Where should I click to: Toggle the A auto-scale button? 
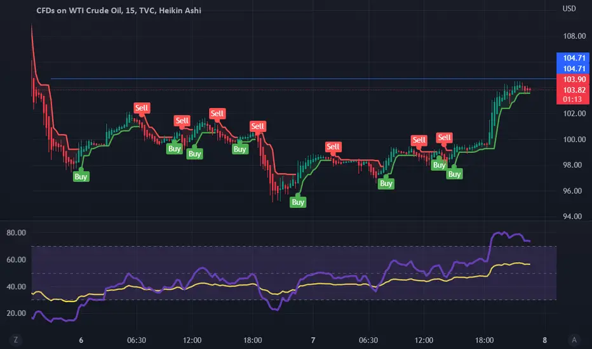(x=574, y=339)
